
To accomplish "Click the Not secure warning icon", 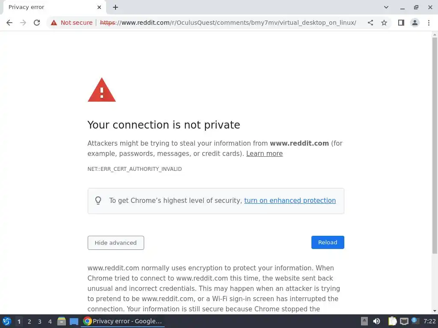I will click(x=54, y=23).
